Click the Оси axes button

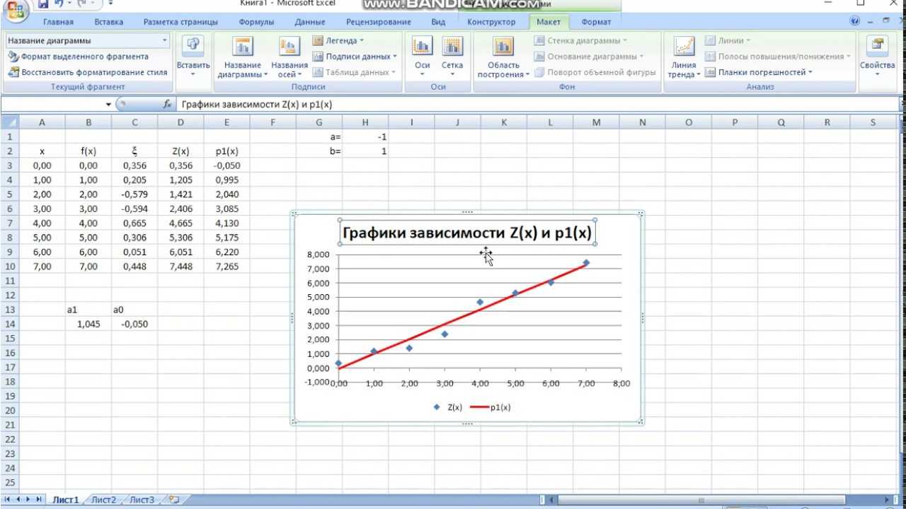(422, 57)
